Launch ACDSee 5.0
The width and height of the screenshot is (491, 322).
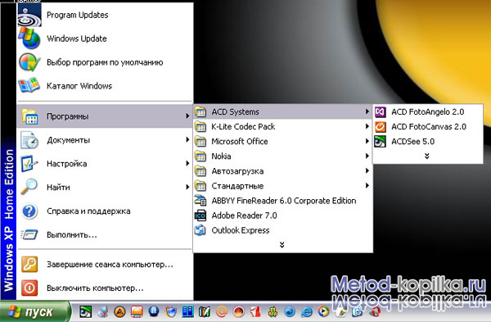coord(428,142)
